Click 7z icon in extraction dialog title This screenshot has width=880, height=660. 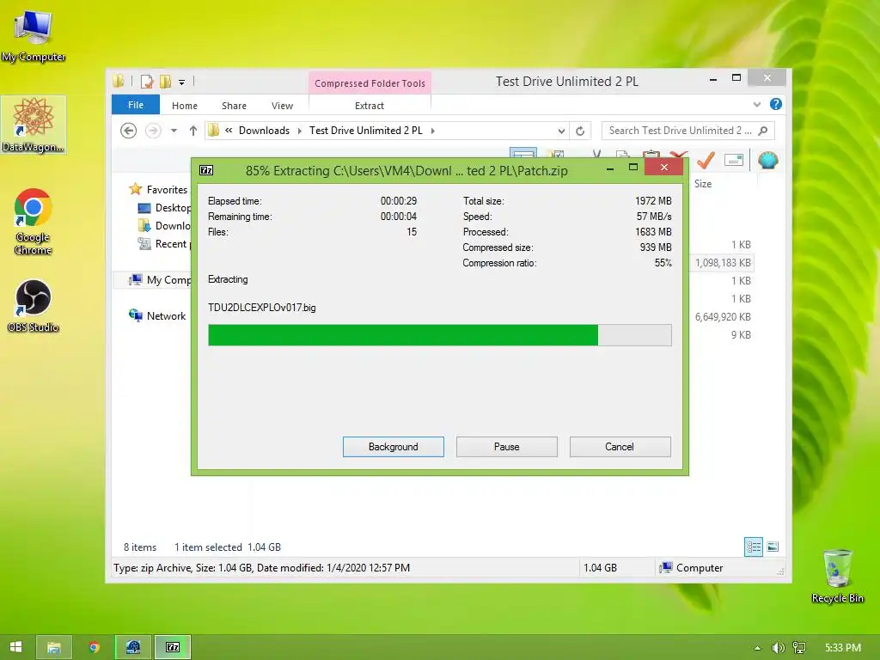(x=206, y=170)
